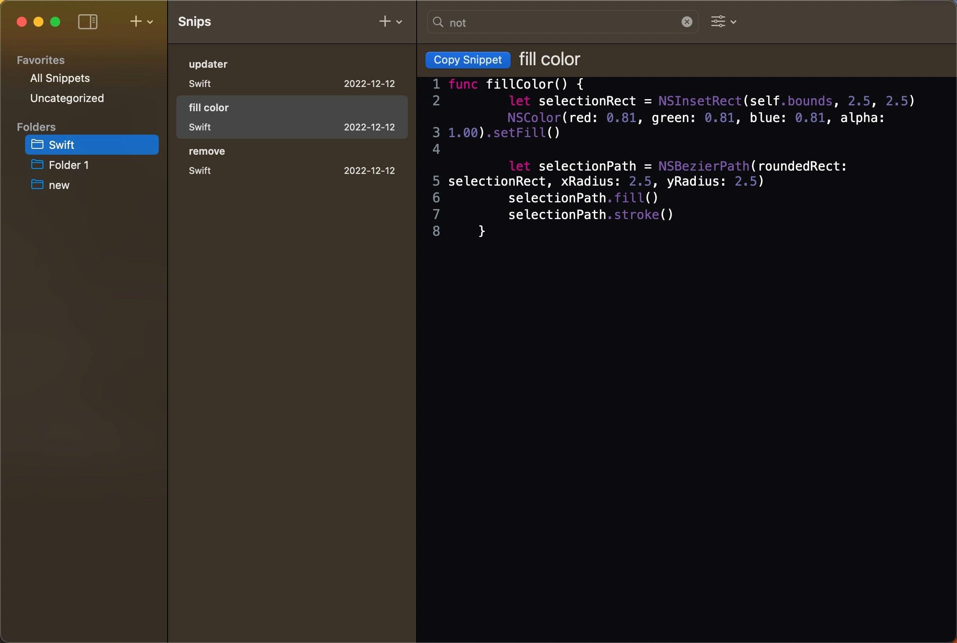This screenshot has width=957, height=643.
Task: Click the date of the updater snippet
Action: click(x=369, y=84)
